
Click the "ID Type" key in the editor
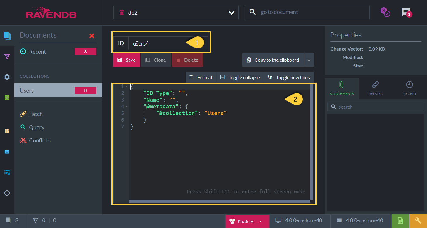[x=158, y=93]
